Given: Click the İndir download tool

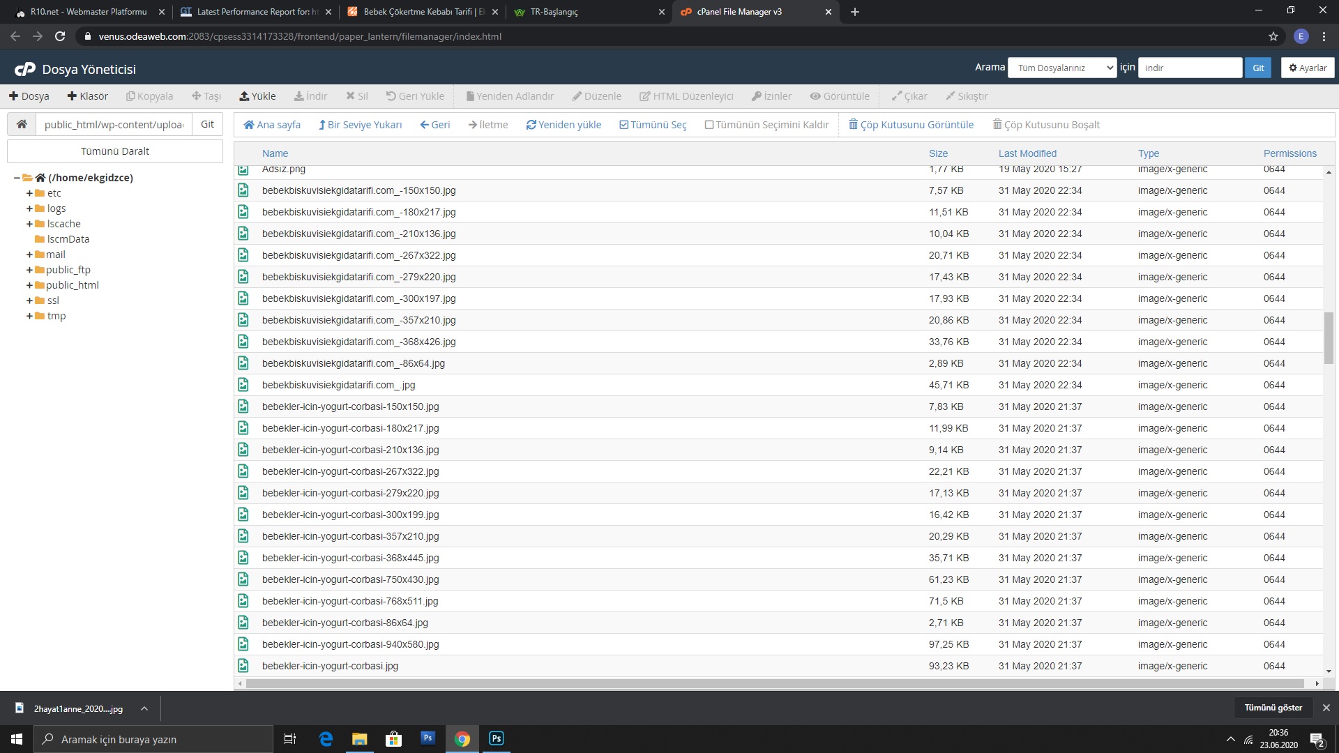Looking at the screenshot, I should click(x=310, y=96).
